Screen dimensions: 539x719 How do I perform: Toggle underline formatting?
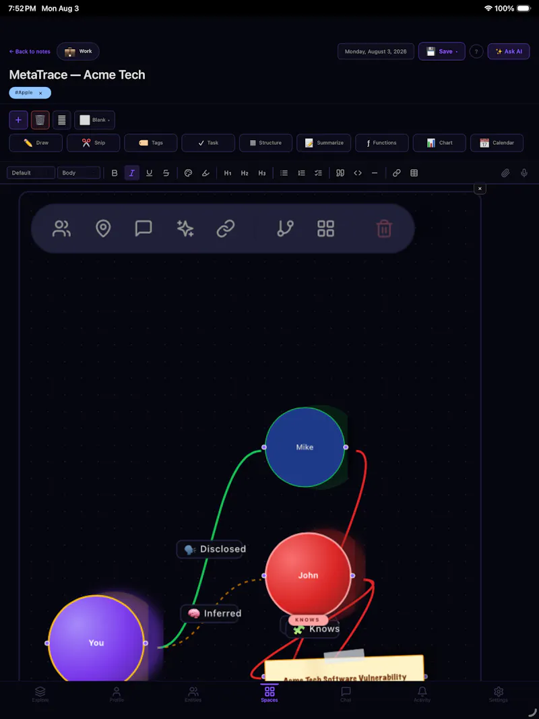point(149,173)
